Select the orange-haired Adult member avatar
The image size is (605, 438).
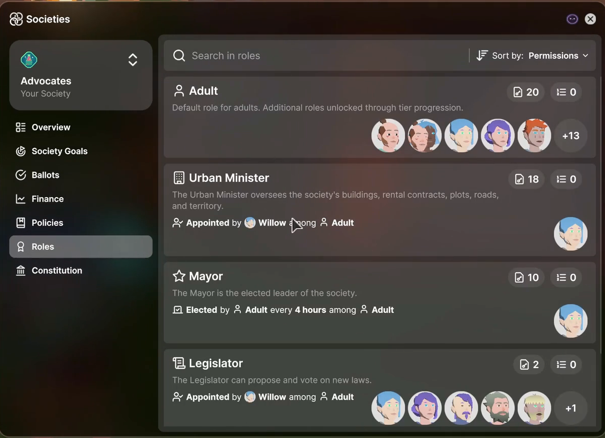tap(534, 136)
